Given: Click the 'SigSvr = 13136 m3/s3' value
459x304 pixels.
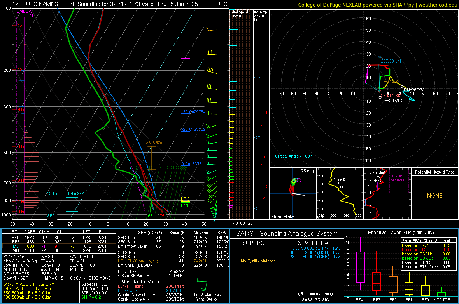Looking at the screenshot, I should [90, 278].
